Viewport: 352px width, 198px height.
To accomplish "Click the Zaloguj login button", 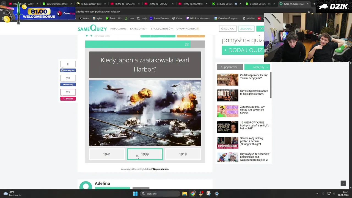I will tap(246, 29).
